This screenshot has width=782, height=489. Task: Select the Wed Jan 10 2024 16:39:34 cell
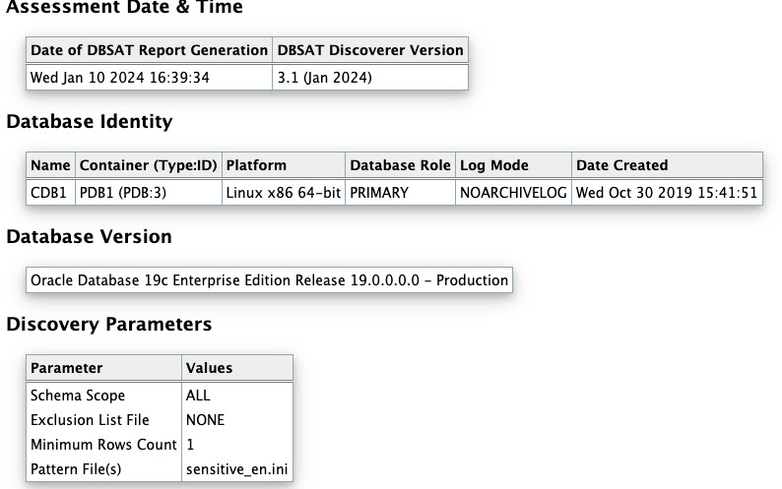point(149,78)
